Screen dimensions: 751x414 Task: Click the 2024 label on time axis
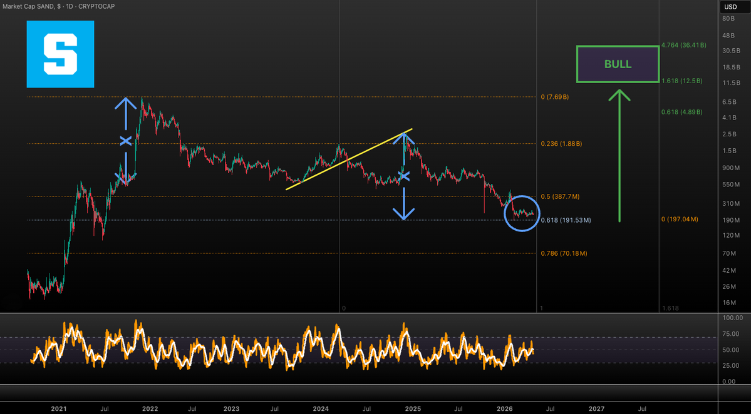(x=321, y=409)
